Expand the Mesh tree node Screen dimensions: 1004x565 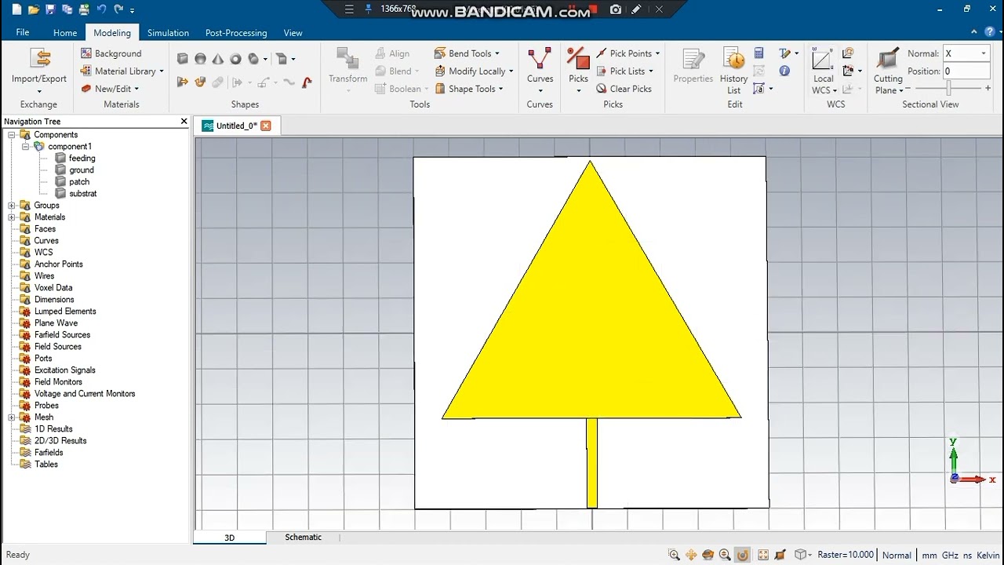coord(12,417)
